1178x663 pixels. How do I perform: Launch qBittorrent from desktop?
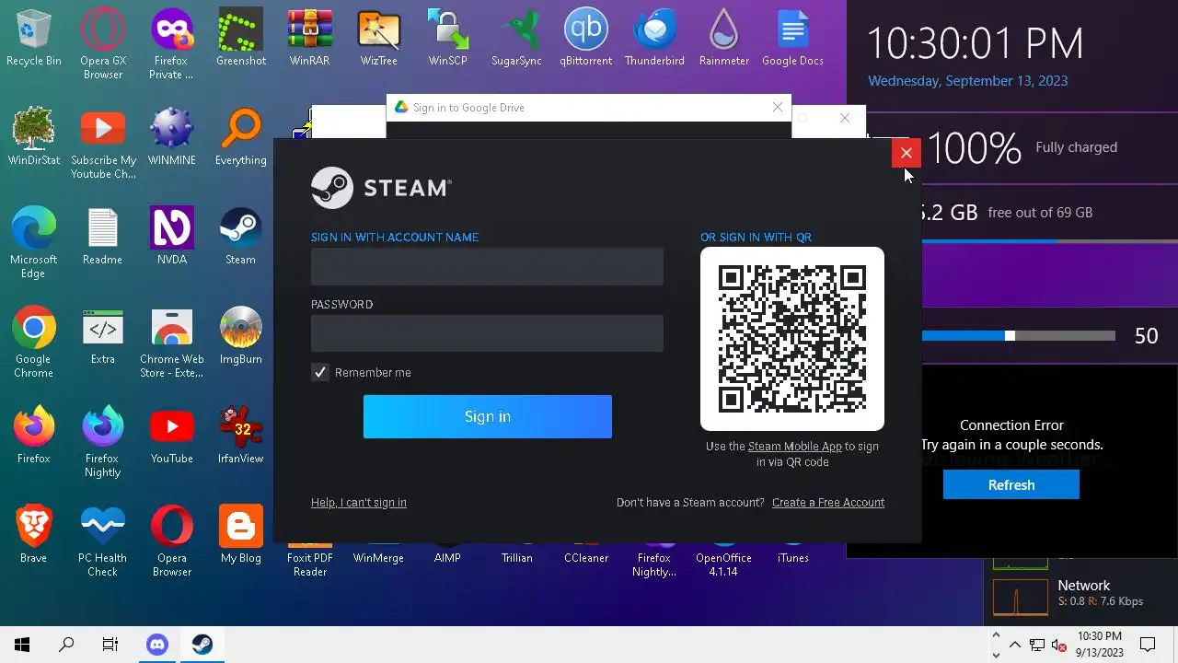[x=586, y=39]
